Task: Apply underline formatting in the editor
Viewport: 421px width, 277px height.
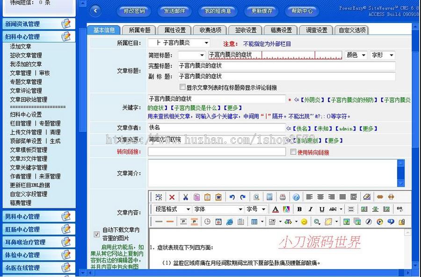Action: pos(322,209)
